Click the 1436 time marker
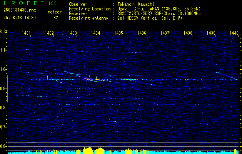The width and height of the screenshot is (242, 154). pos(142,33)
